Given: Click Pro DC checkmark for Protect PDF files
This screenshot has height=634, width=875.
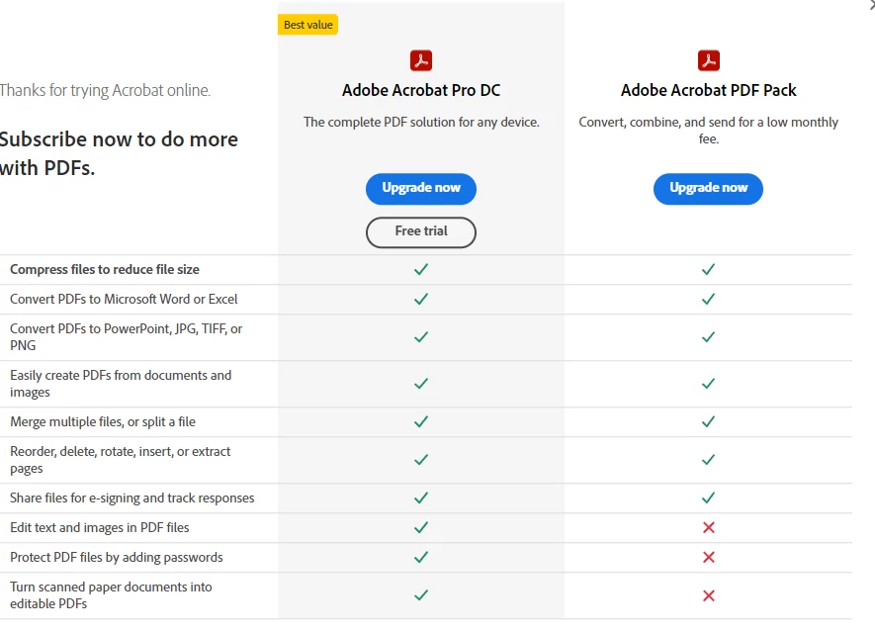Looking at the screenshot, I should 421,557.
